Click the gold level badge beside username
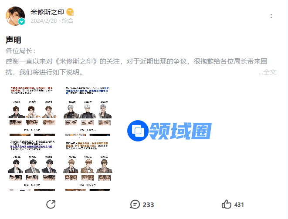 (x=70, y=12)
